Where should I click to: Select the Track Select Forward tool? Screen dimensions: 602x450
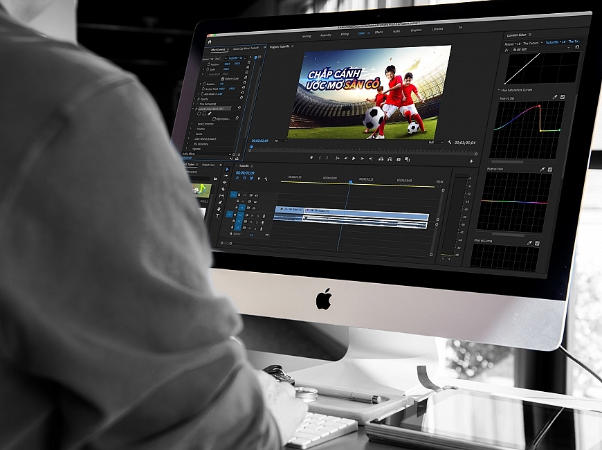(x=226, y=176)
